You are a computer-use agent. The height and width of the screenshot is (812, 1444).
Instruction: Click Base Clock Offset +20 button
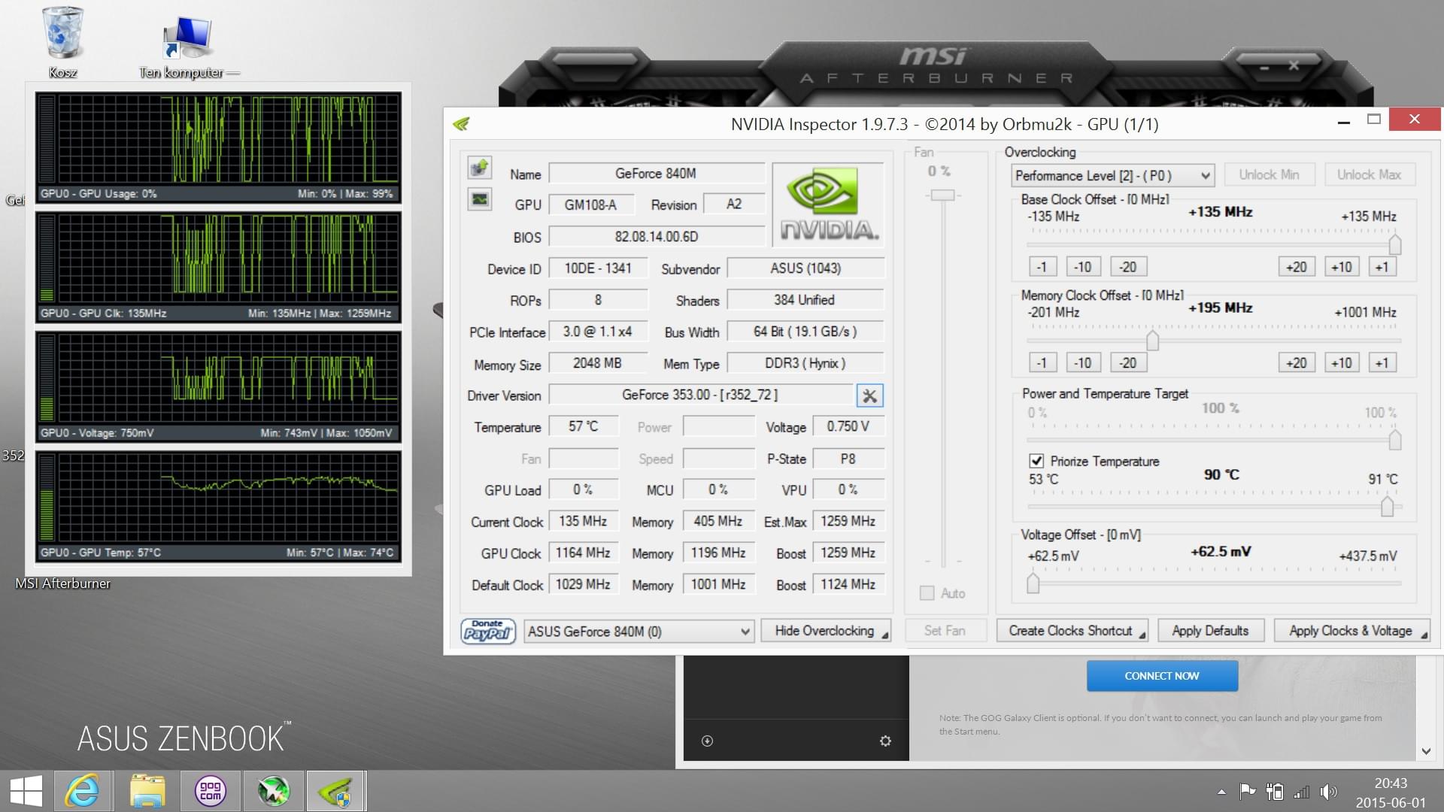click(x=1297, y=267)
